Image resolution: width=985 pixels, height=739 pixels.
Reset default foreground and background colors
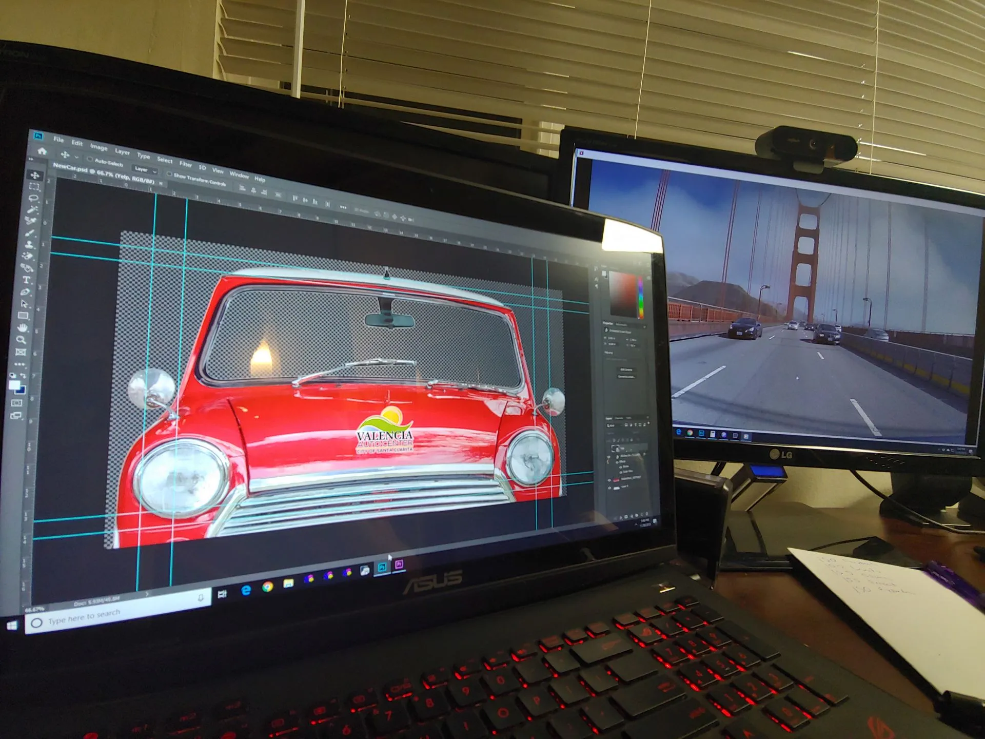pyautogui.click(x=13, y=375)
